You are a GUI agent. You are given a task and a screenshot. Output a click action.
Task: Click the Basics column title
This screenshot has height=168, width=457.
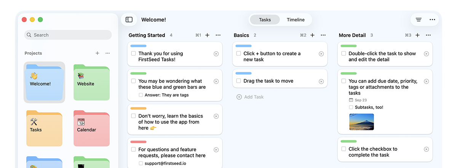click(x=241, y=35)
